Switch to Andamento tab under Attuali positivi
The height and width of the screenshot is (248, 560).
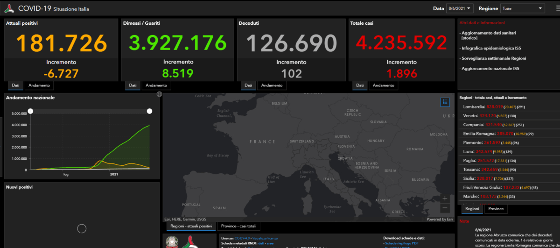coord(39,85)
